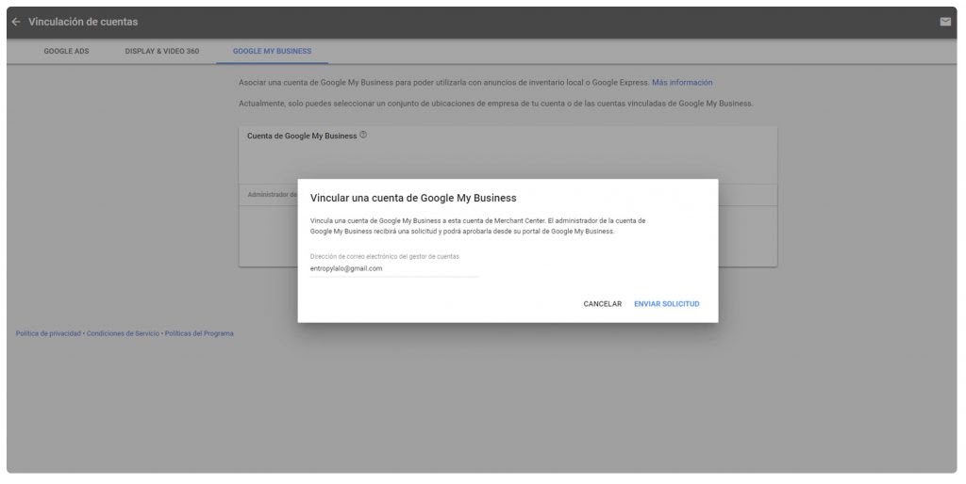Image resolution: width=966 pixels, height=484 pixels.
Task: Click the dialog title Vincular una cuenta
Action: (413, 198)
